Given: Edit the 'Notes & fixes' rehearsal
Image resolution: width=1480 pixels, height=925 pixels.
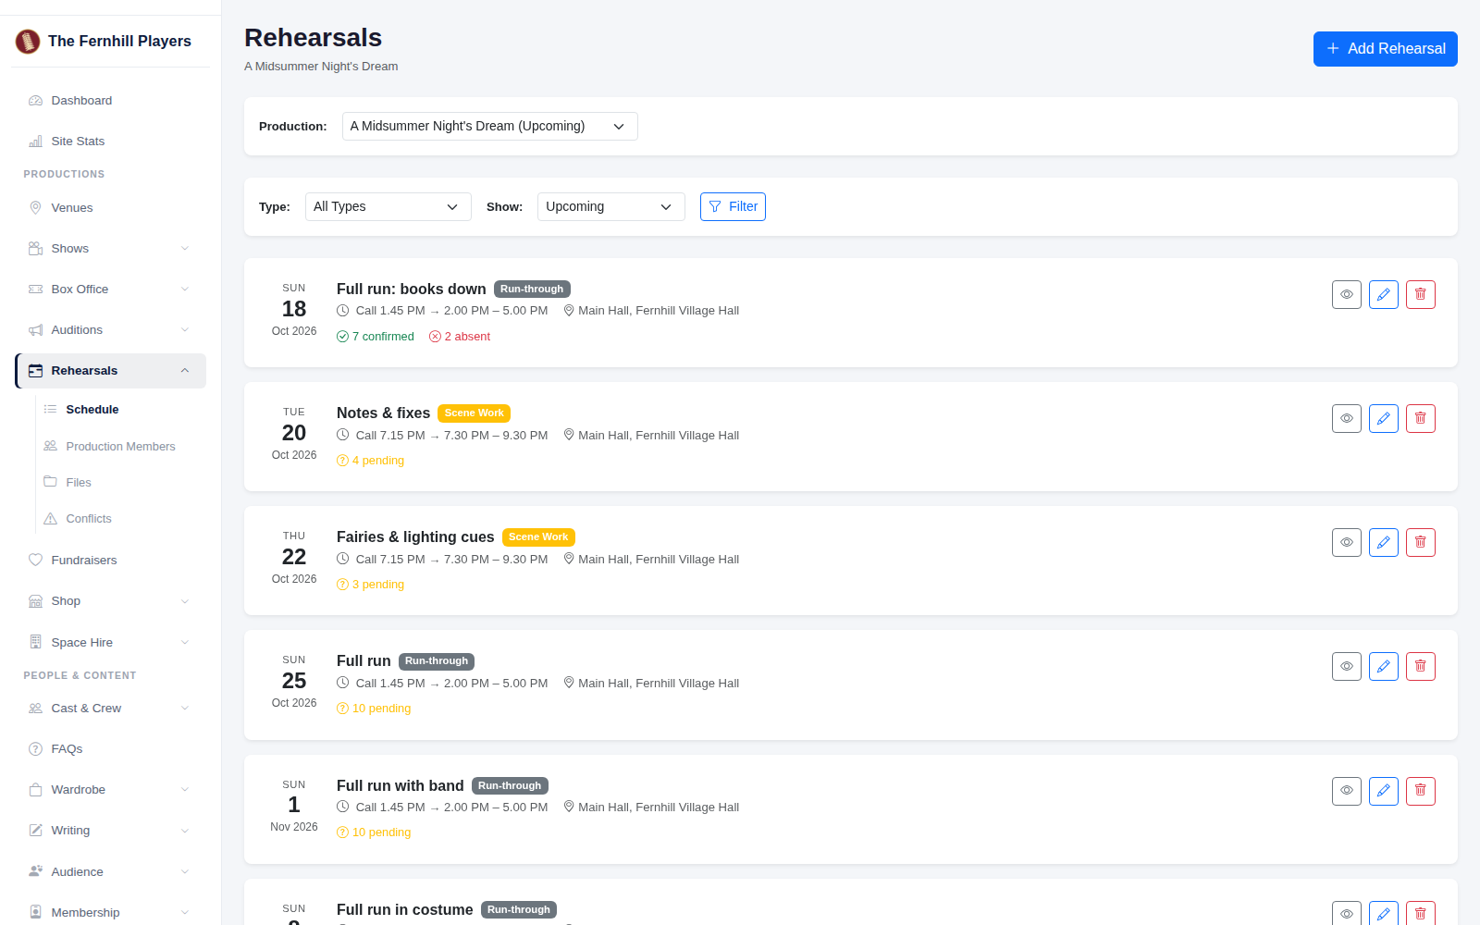Looking at the screenshot, I should (1384, 418).
